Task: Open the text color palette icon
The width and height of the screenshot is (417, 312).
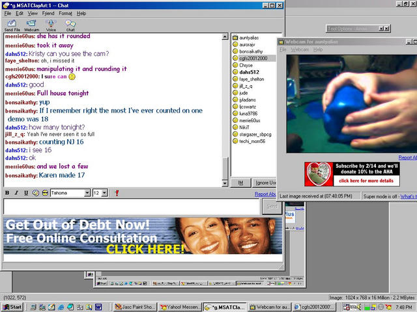Action: click(36, 193)
